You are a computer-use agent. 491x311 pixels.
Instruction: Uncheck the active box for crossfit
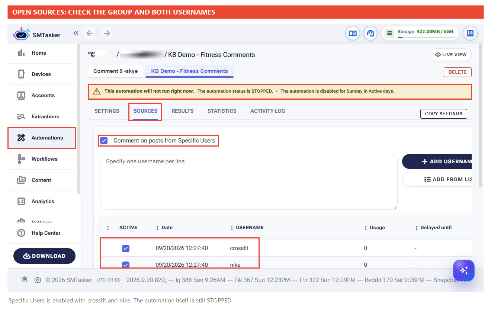coord(126,248)
